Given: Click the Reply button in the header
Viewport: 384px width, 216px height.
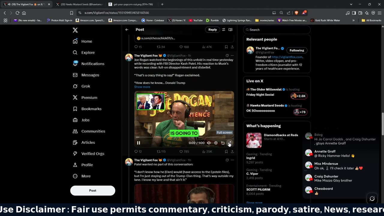Looking at the screenshot, I should pyautogui.click(x=212, y=30).
